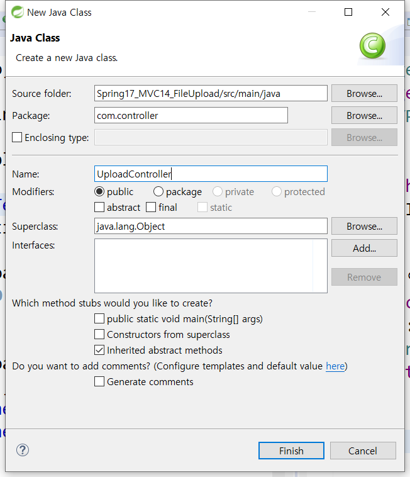
Task: Uncheck Inherited abstract methods option
Action: pyautogui.click(x=99, y=350)
